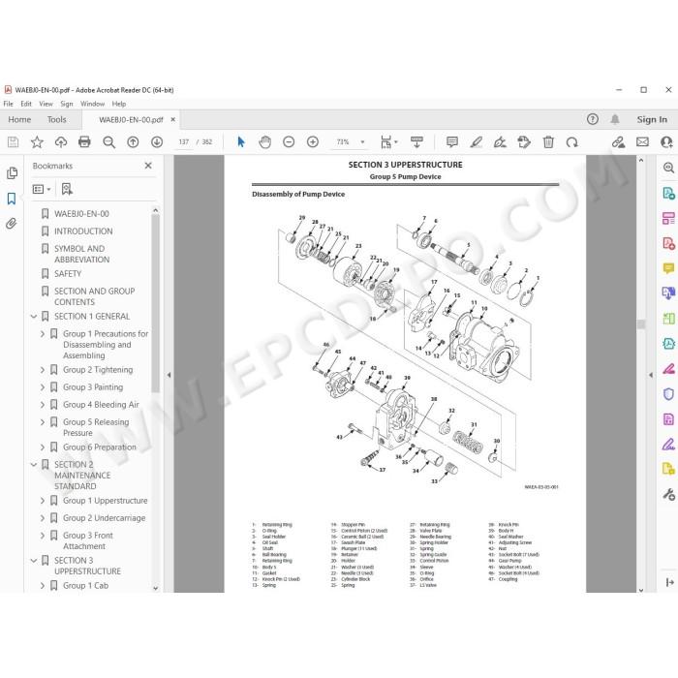Add the document to starred favorites
The image size is (678, 678).
click(x=37, y=141)
